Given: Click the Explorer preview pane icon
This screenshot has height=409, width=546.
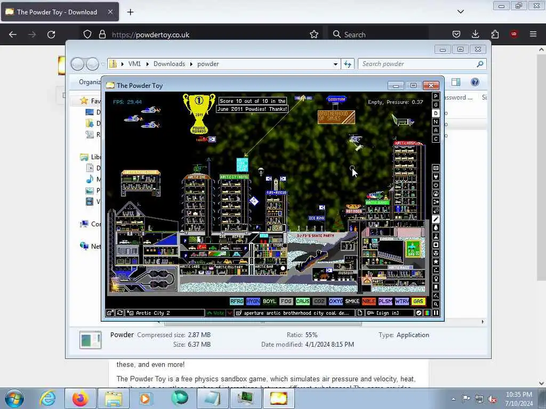Looking at the screenshot, I should [x=456, y=82].
